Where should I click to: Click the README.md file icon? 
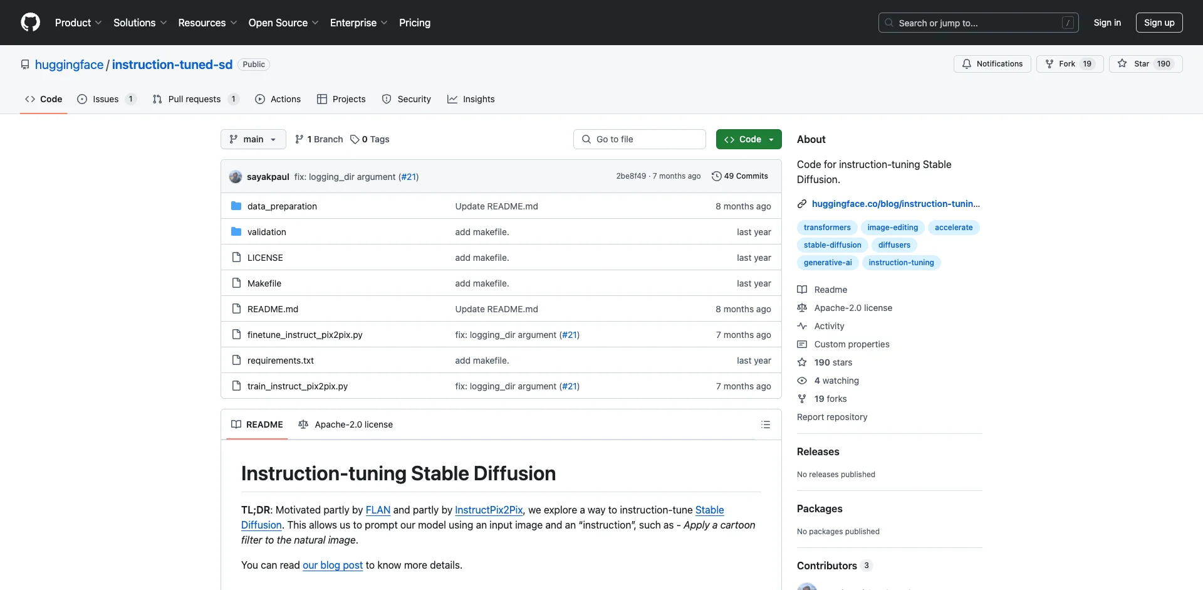coord(236,309)
